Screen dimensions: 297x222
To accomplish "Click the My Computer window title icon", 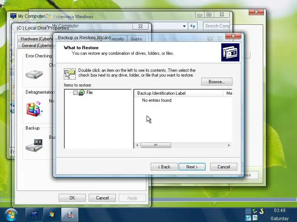I will [13, 16].
